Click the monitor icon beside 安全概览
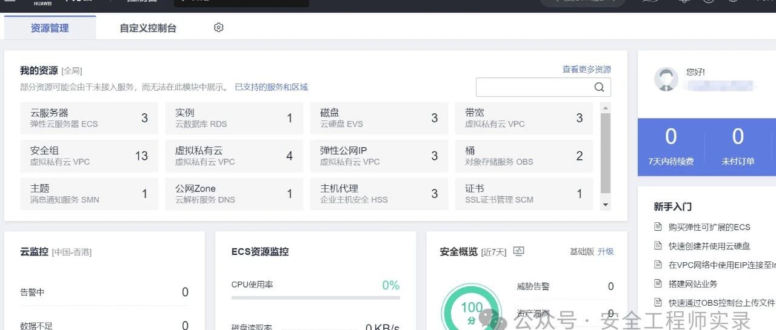The image size is (776, 330). click(x=518, y=251)
